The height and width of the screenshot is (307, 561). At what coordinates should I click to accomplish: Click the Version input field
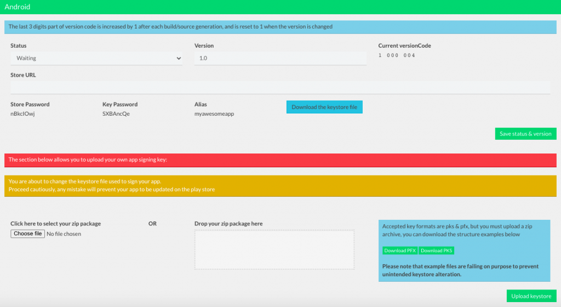tap(280, 58)
